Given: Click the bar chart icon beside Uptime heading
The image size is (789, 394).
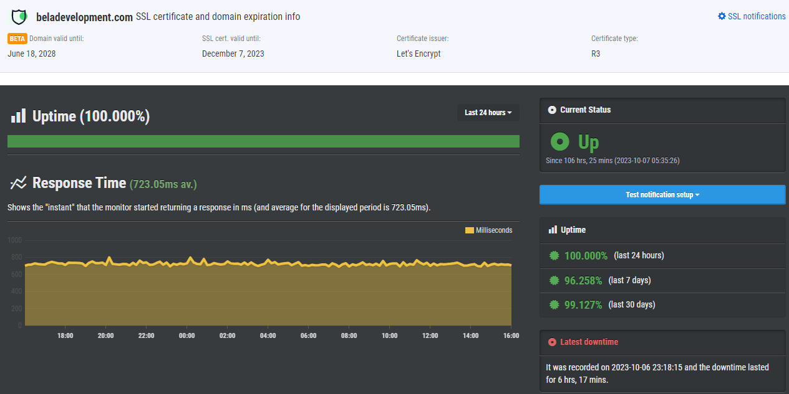Looking at the screenshot, I should coord(19,116).
